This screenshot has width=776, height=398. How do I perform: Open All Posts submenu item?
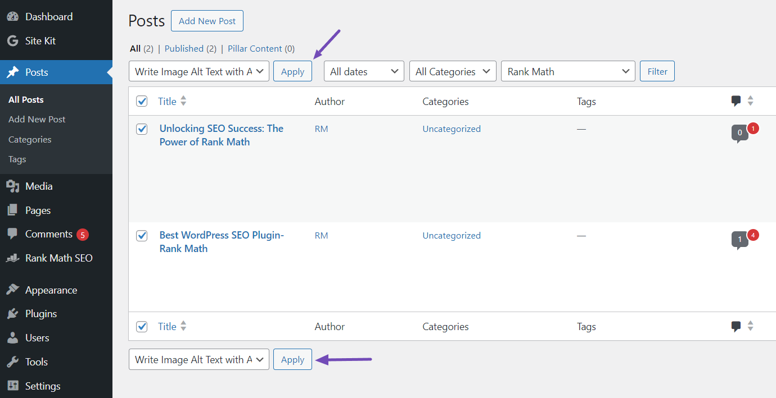[x=26, y=99]
